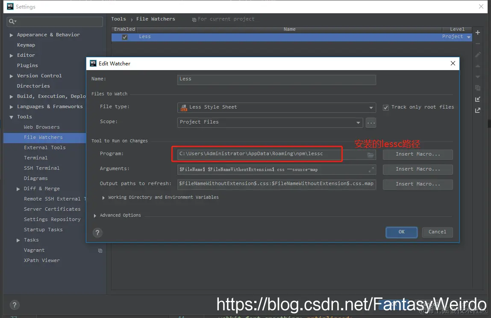Click the export watchers icon
491x318 pixels.
477,110
